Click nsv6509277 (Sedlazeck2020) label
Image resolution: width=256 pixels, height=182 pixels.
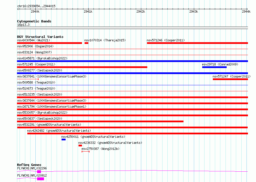click(40, 70)
